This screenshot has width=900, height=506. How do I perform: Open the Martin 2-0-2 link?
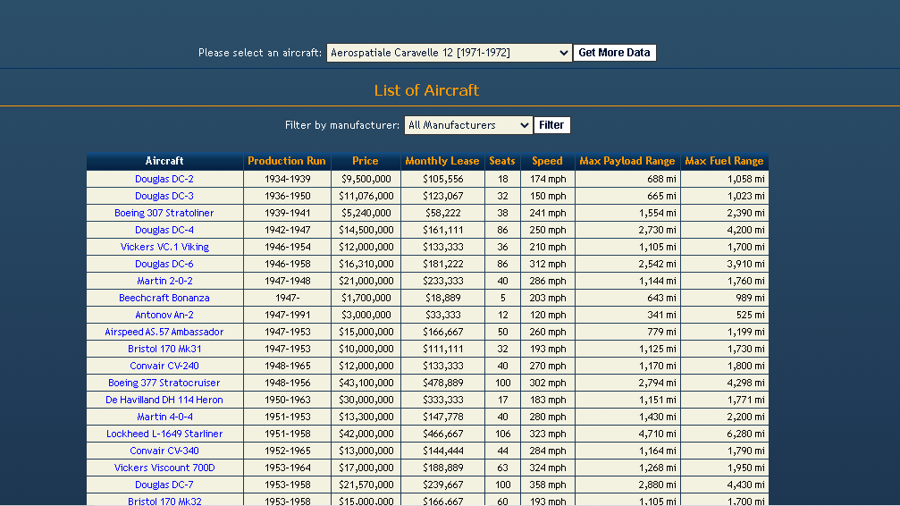coord(164,281)
